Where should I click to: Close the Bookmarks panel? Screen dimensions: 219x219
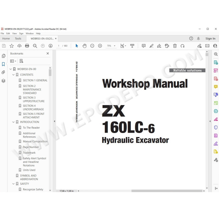pos(48,53)
